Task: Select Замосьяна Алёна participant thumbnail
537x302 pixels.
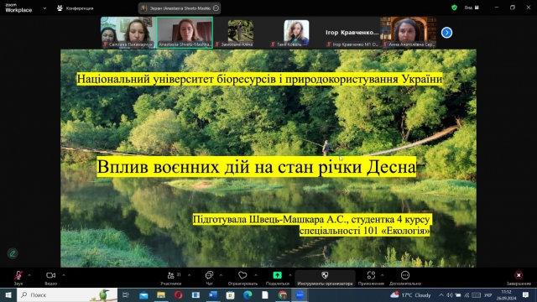Action: pyautogui.click(x=241, y=34)
